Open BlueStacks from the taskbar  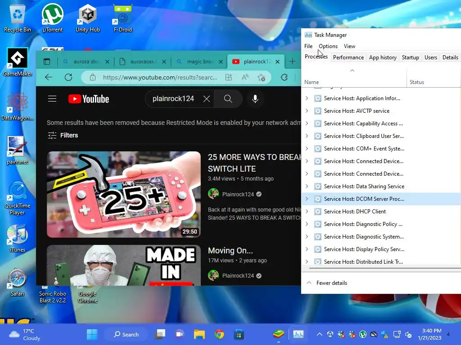278,334
